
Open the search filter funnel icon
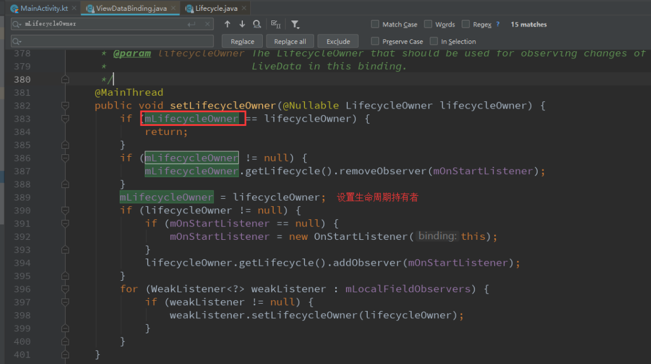[295, 25]
